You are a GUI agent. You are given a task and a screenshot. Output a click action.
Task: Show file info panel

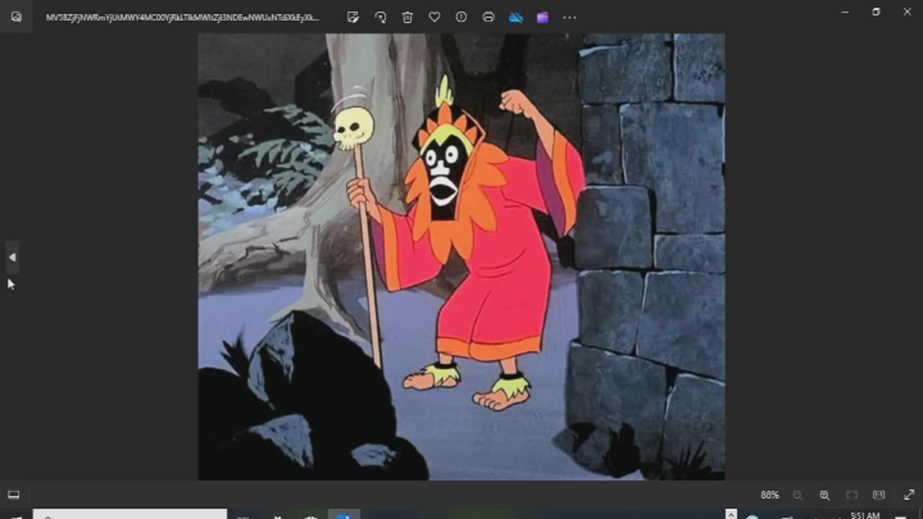tap(461, 17)
